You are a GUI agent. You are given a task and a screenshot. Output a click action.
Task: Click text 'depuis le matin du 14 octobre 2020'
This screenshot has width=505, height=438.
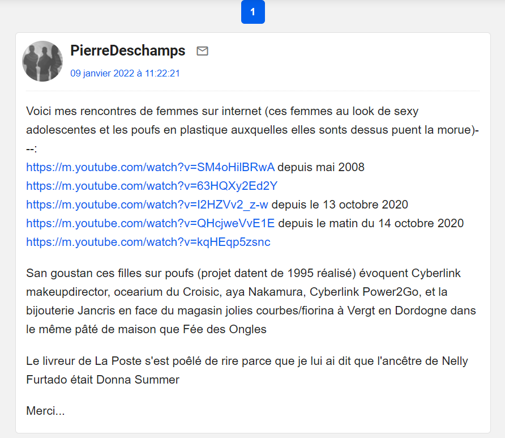coord(371,223)
